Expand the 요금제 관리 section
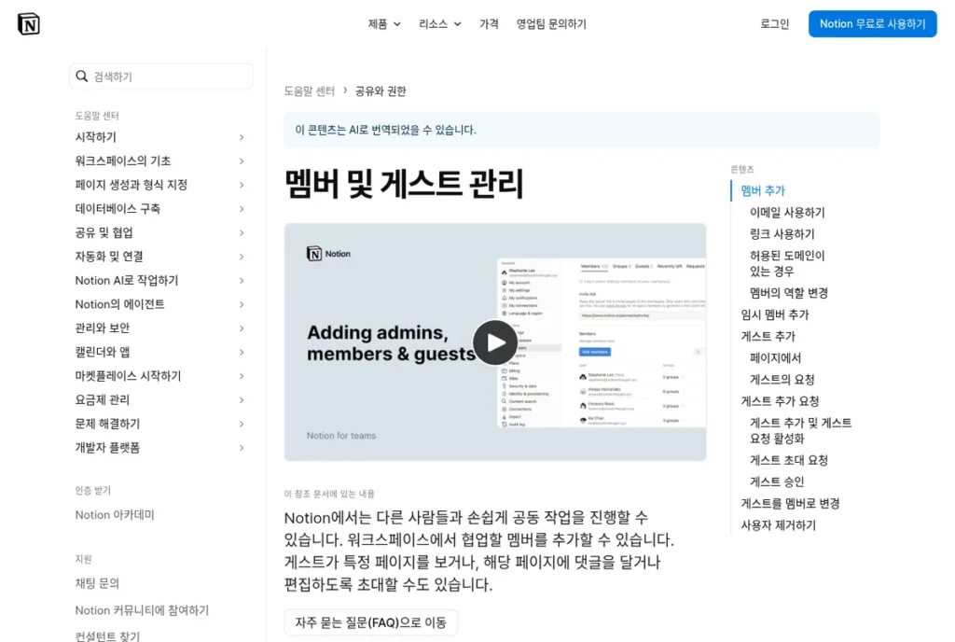 pyautogui.click(x=159, y=399)
